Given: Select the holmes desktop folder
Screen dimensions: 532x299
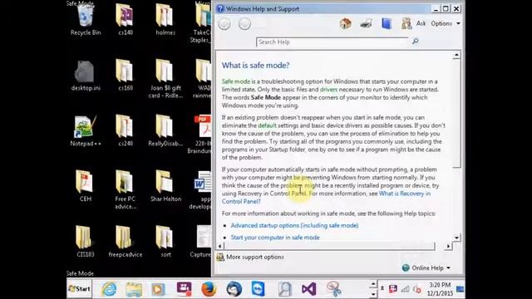Looking at the screenshot, I should 165,20.
